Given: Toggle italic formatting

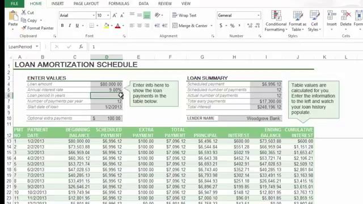Looking at the screenshot, I should pyautogui.click(x=70, y=25).
